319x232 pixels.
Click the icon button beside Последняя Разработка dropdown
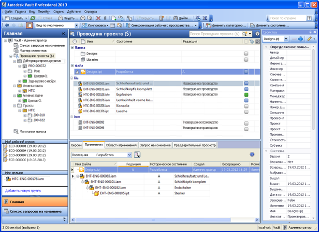(x=137, y=155)
